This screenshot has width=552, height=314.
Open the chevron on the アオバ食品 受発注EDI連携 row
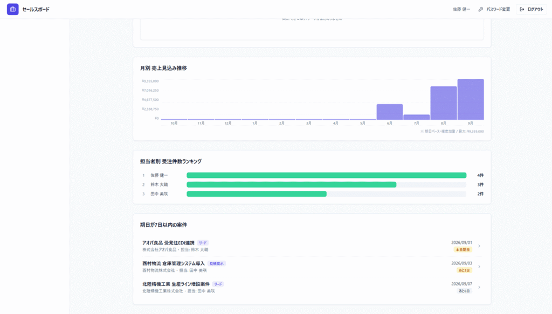[x=479, y=246]
